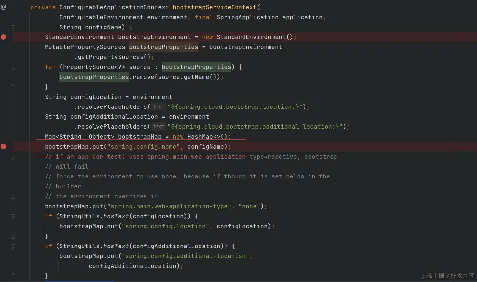Click PropertySource<?> type in the for loop
Viewport: 477px width, 282px height.
94,67
